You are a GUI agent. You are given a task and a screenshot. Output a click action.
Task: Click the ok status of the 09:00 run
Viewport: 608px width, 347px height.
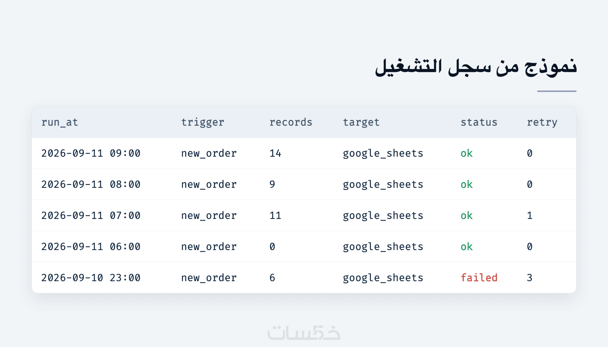pyautogui.click(x=466, y=153)
